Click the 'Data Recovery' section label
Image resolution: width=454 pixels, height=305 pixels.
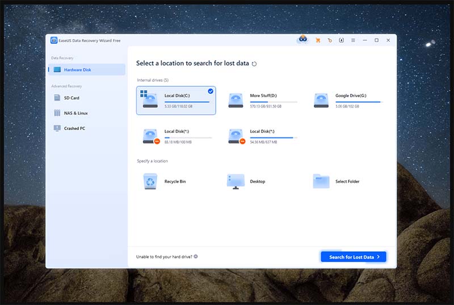[x=62, y=58]
